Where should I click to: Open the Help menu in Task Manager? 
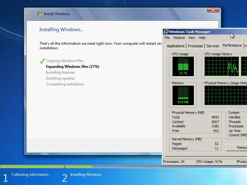[x=202, y=38]
